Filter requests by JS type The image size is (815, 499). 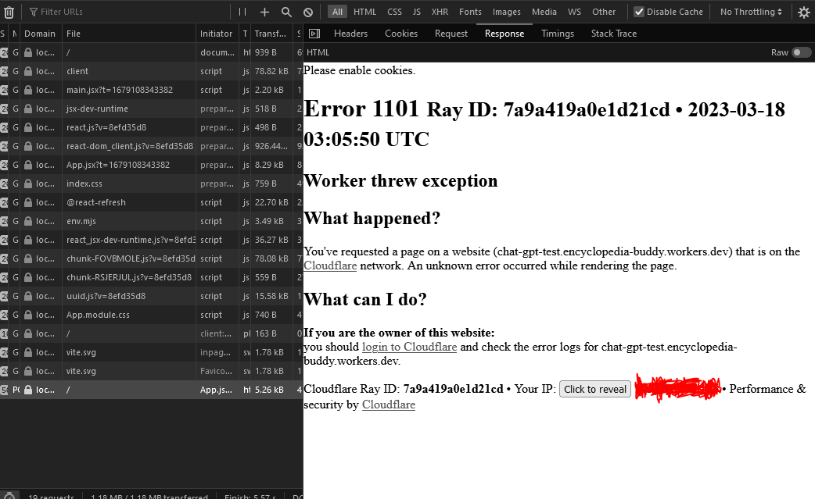coord(417,12)
